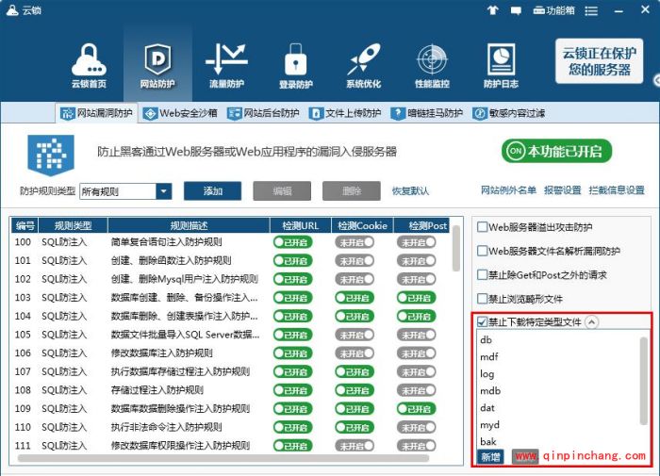Toggle the 本功能已开启 ON switch
The width and height of the screenshot is (660, 476).
pos(556,151)
